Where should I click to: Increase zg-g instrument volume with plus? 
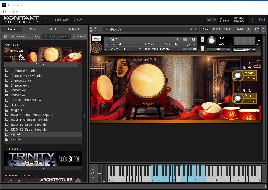pos(254,50)
